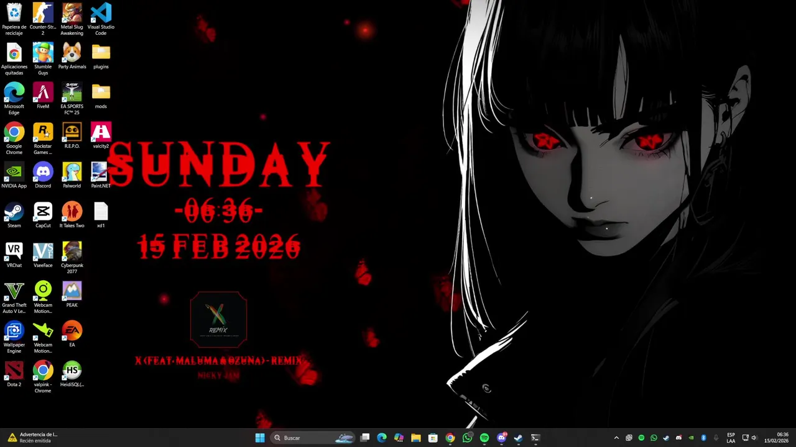Open File Explorer from the taskbar
Image resolution: width=796 pixels, height=447 pixels.
point(416,438)
